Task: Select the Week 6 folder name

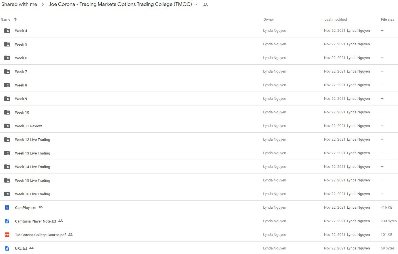Action: tap(21, 58)
